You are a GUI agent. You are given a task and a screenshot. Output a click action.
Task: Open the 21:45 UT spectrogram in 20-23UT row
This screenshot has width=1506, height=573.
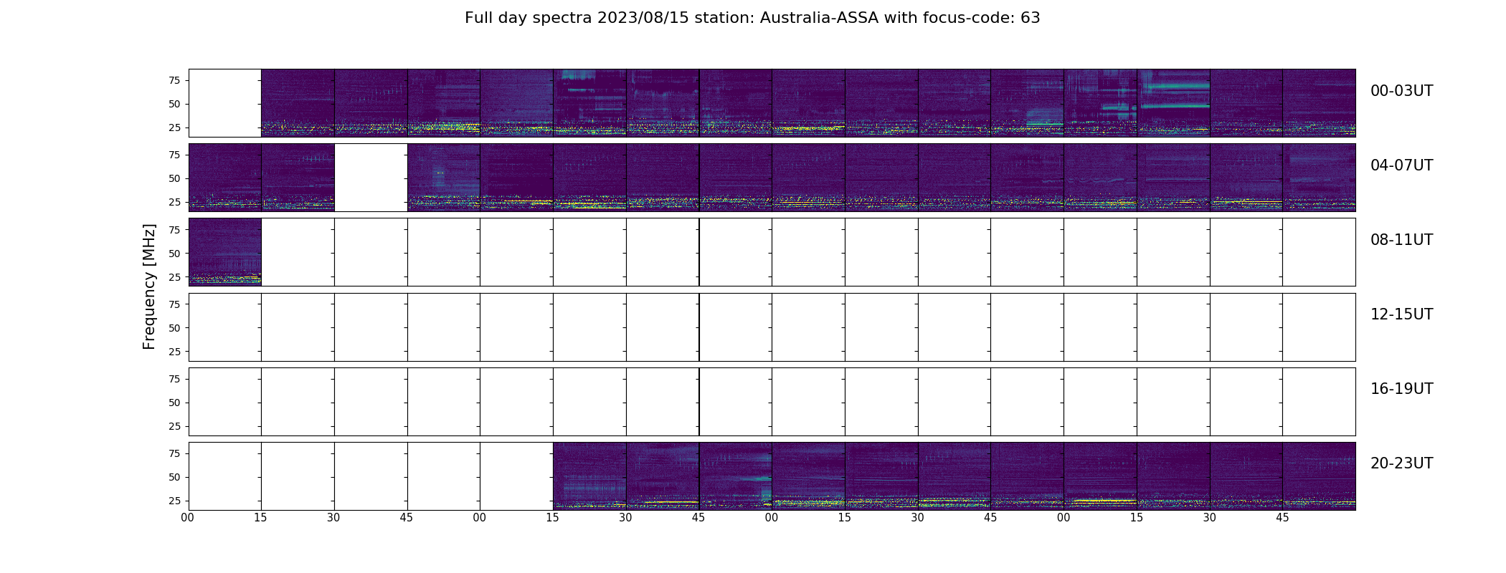pyautogui.click(x=736, y=476)
